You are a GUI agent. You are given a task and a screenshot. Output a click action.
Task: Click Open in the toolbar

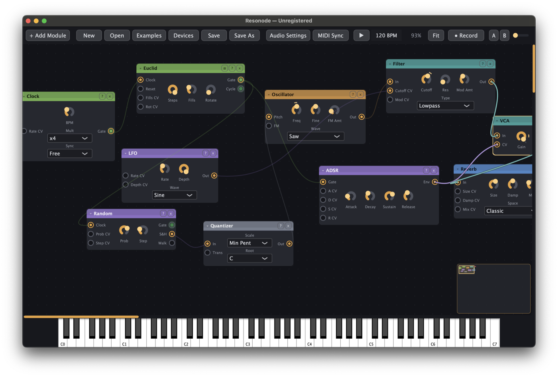(x=117, y=36)
